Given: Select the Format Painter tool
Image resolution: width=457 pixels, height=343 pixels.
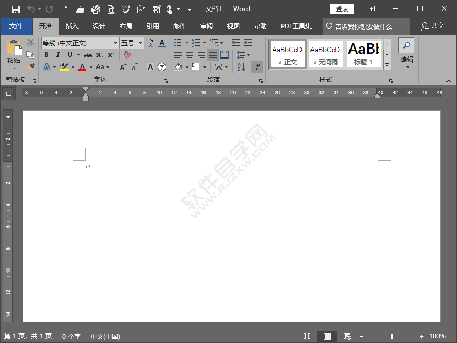Looking at the screenshot, I should (x=31, y=68).
